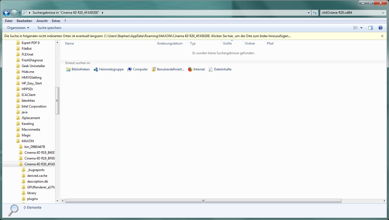
Task: Click the navigation pane scroll down arrow
Action: [x=57, y=201]
